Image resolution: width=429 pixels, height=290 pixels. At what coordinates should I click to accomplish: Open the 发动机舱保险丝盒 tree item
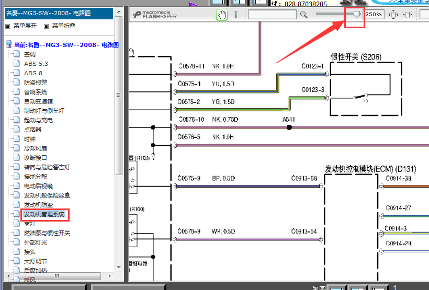[47, 195]
